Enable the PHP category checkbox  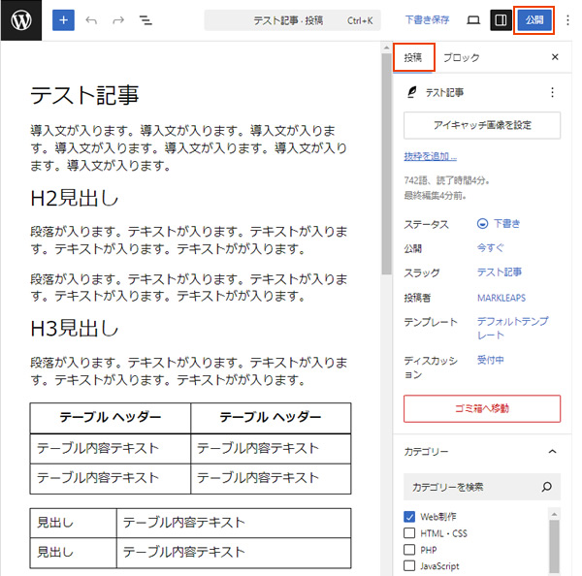pos(409,549)
